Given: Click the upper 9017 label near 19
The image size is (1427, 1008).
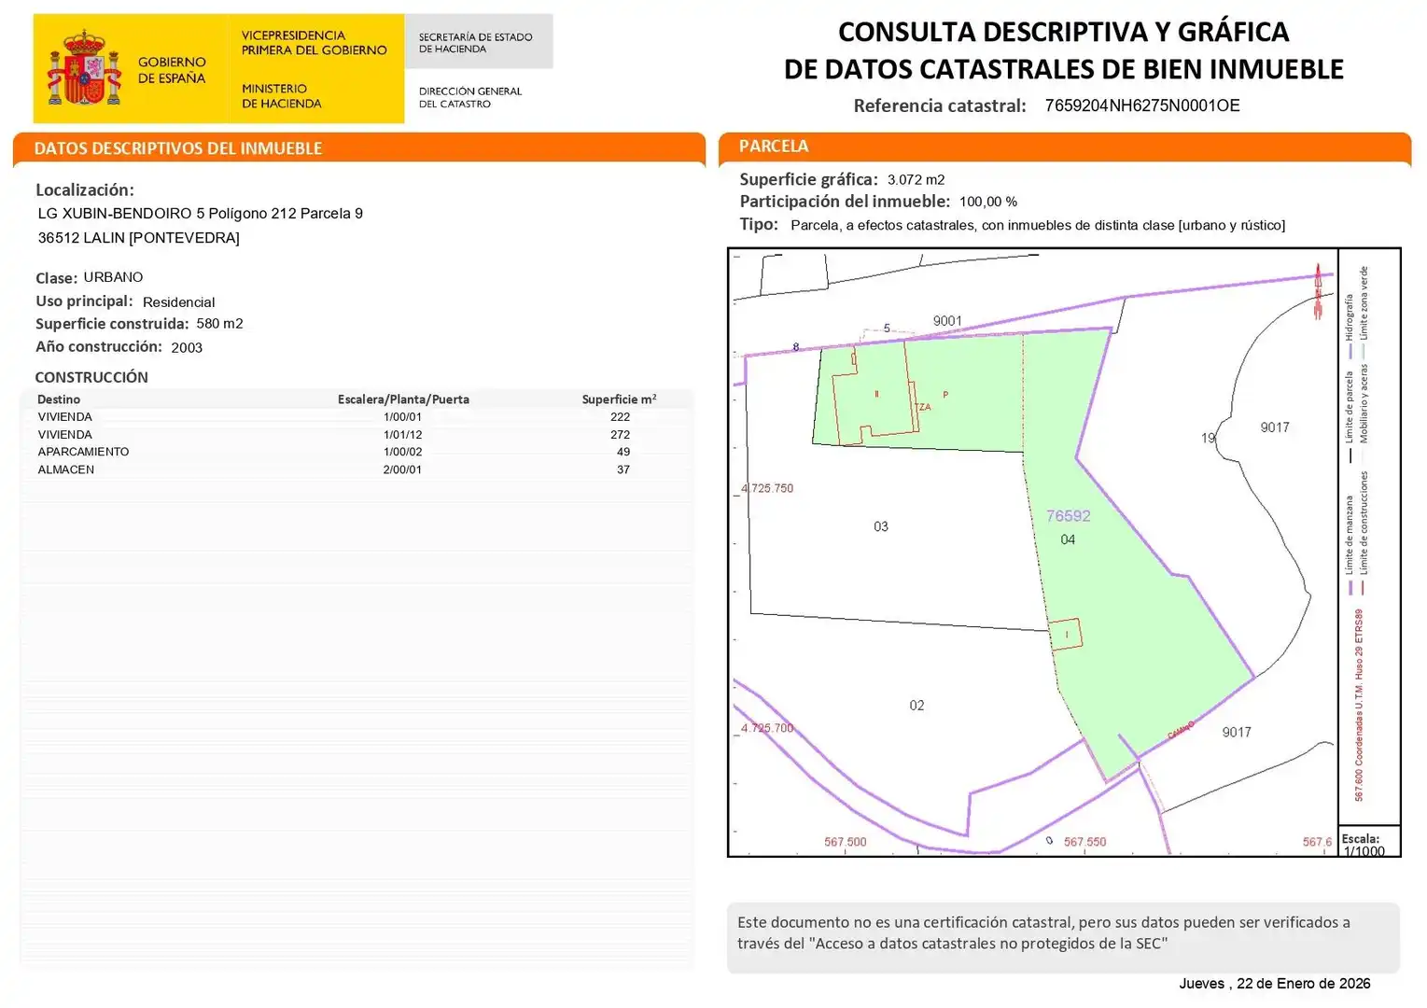Looking at the screenshot, I should click(1275, 427).
